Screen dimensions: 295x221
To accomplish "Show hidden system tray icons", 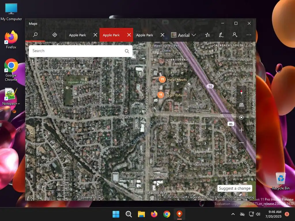I will click(233, 214).
